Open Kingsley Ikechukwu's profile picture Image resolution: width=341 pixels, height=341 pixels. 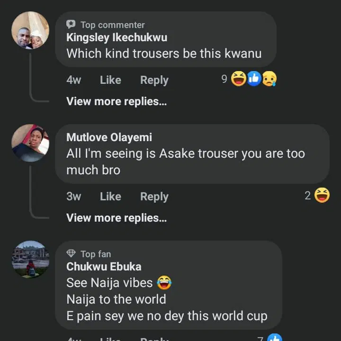tap(30, 30)
